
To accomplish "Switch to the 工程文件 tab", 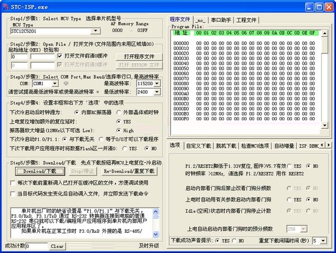I will point(246,20).
